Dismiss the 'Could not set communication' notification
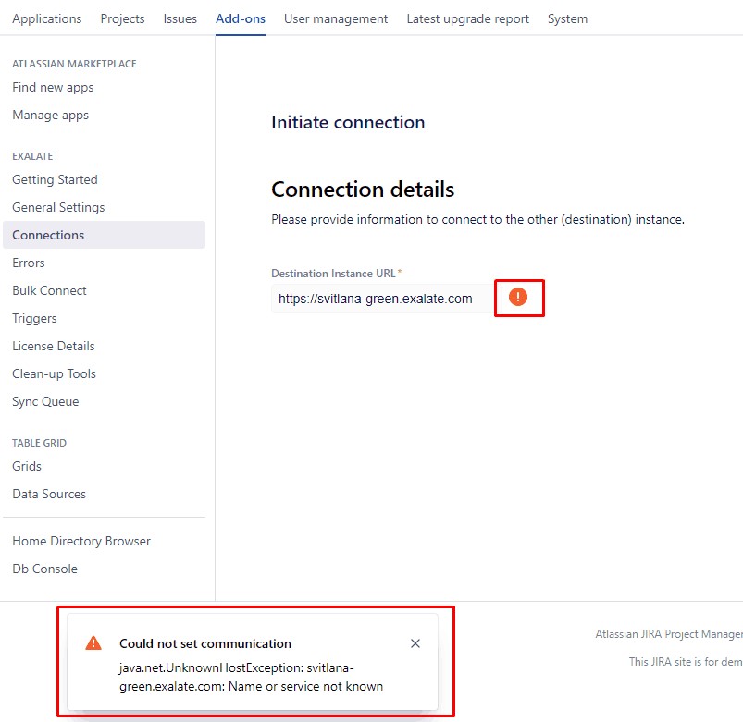The height and width of the screenshot is (722, 743). (415, 643)
